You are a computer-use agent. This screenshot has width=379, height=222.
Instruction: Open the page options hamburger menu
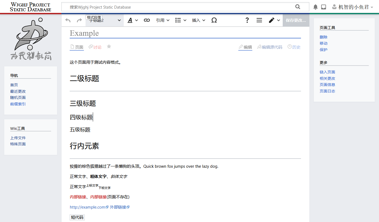click(259, 20)
